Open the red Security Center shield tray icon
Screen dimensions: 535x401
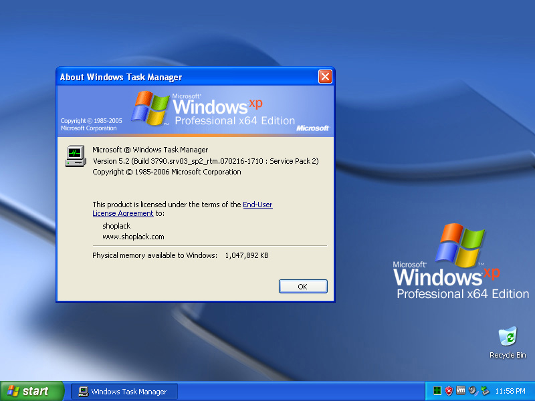[x=449, y=391]
